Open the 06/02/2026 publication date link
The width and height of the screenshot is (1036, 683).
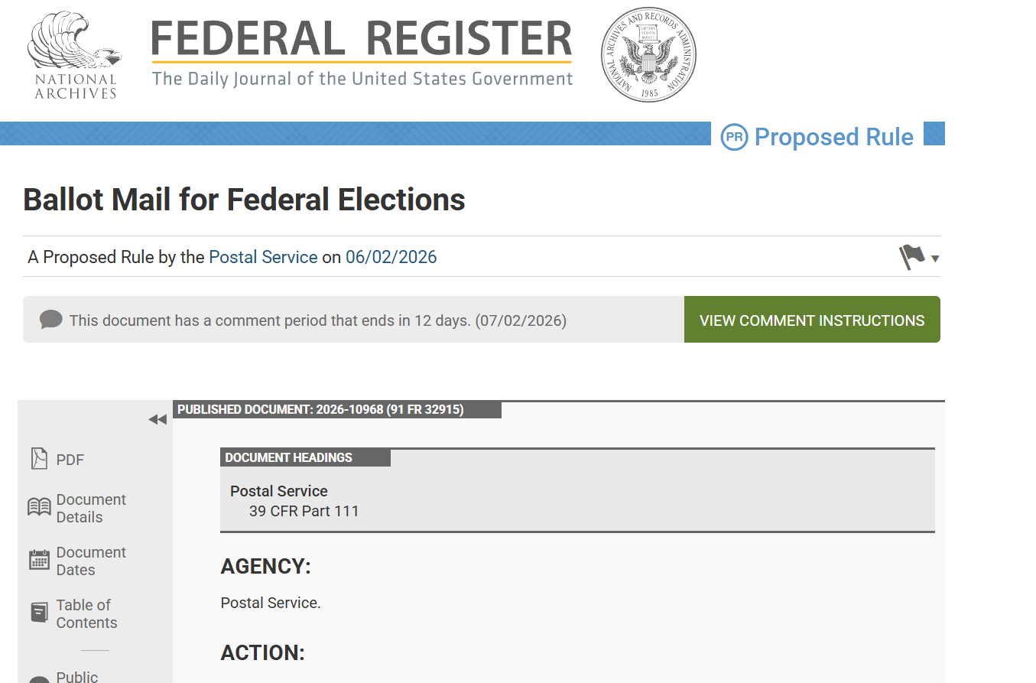[391, 257]
